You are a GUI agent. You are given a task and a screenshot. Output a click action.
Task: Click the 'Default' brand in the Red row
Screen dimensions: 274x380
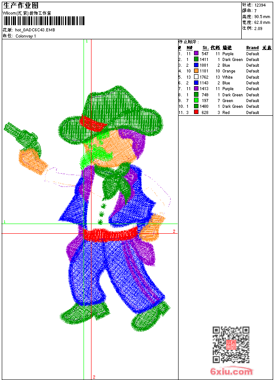click(253, 112)
